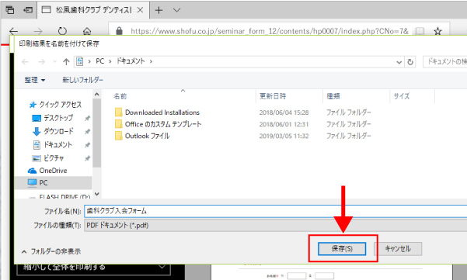Go up one folder level
This screenshot has height=280, width=467.
point(66,61)
